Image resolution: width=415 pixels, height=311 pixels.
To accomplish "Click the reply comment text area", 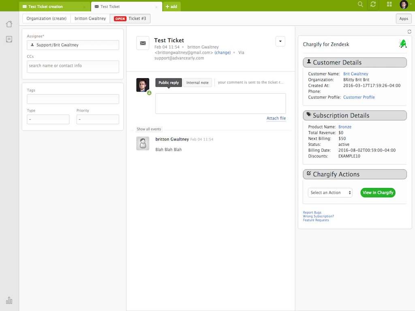I will 220,103.
